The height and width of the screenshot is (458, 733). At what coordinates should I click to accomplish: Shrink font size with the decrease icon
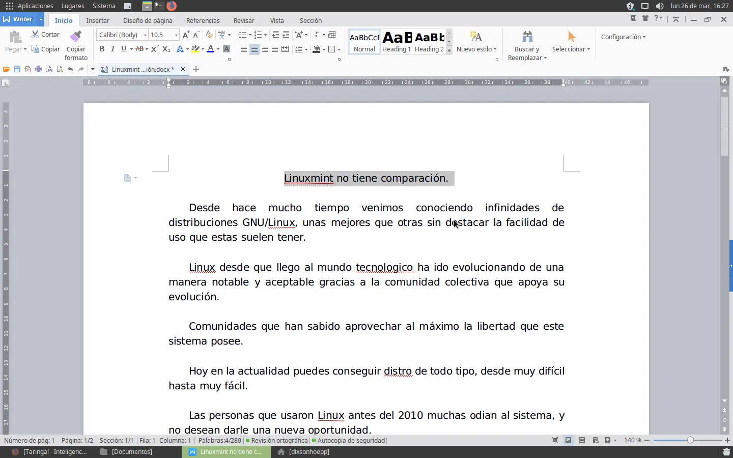[x=196, y=35]
